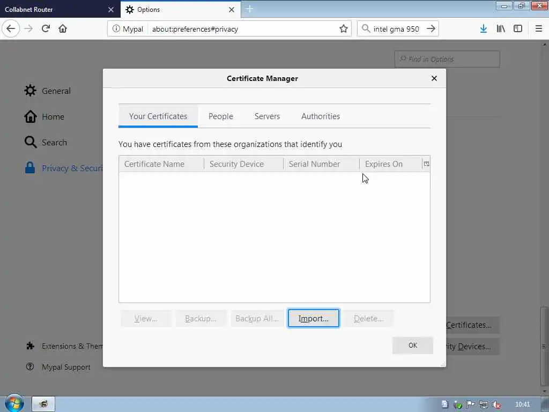Select Privacy & Security category
The width and height of the screenshot is (549, 412).
[64, 168]
